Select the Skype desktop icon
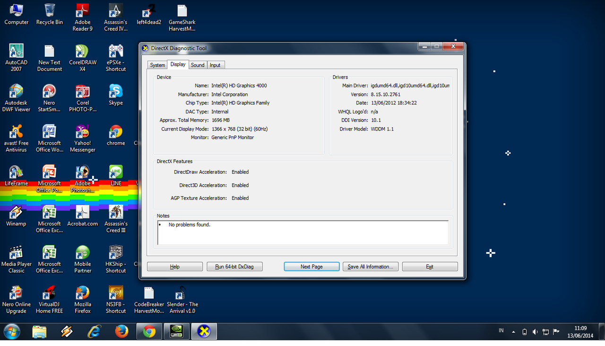 tap(116, 95)
